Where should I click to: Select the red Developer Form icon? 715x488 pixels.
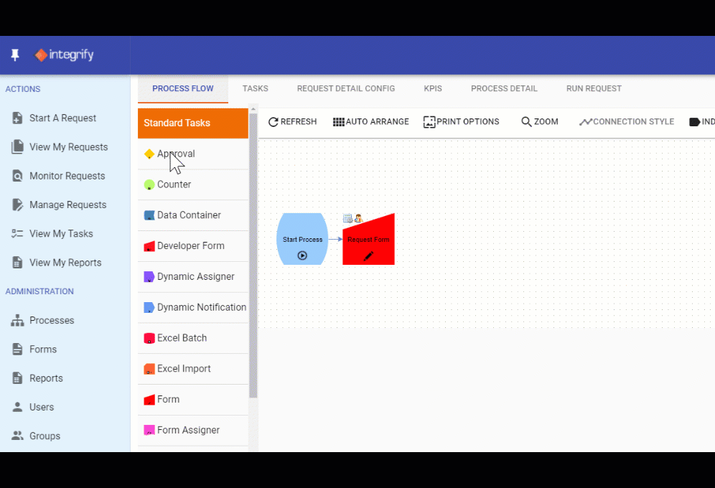[x=149, y=246]
